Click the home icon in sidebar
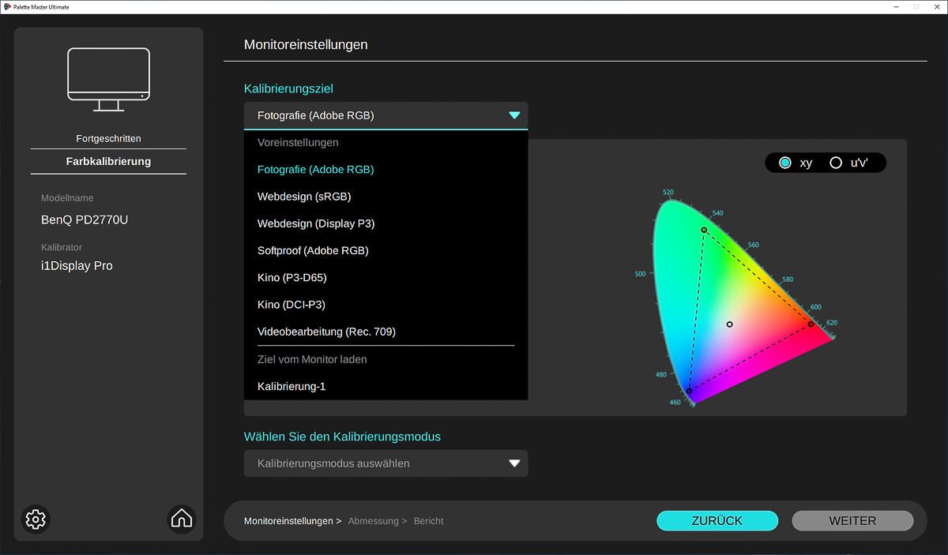This screenshot has height=555, width=948. pyautogui.click(x=181, y=519)
